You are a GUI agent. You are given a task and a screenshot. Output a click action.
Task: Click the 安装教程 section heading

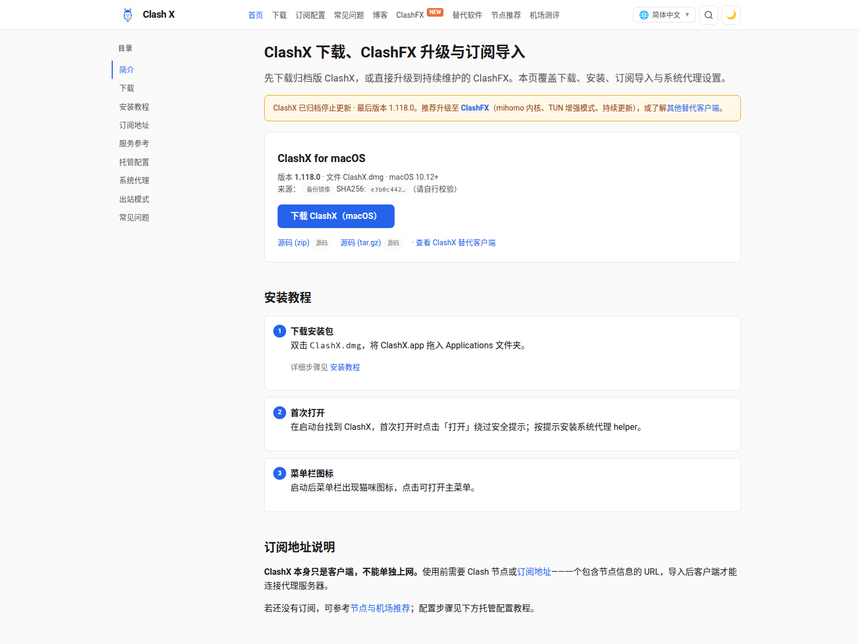[288, 297]
